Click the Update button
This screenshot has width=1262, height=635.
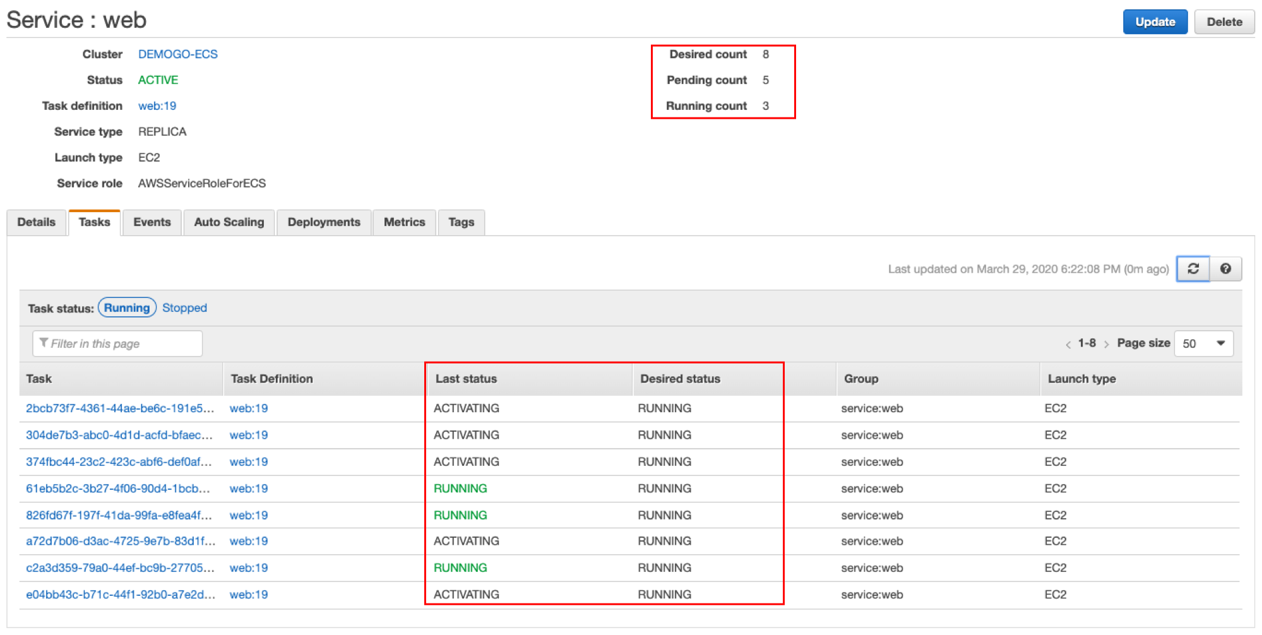1155,22
